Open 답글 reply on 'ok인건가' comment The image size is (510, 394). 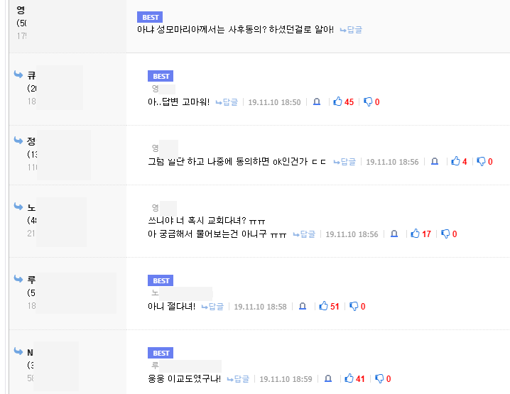[x=344, y=162]
